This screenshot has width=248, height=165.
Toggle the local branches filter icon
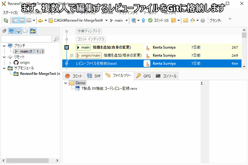11,31
